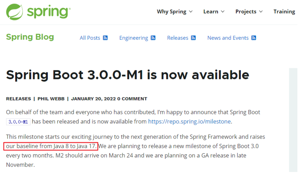Open the Learn menu label
301x175 pixels.
click(211, 12)
